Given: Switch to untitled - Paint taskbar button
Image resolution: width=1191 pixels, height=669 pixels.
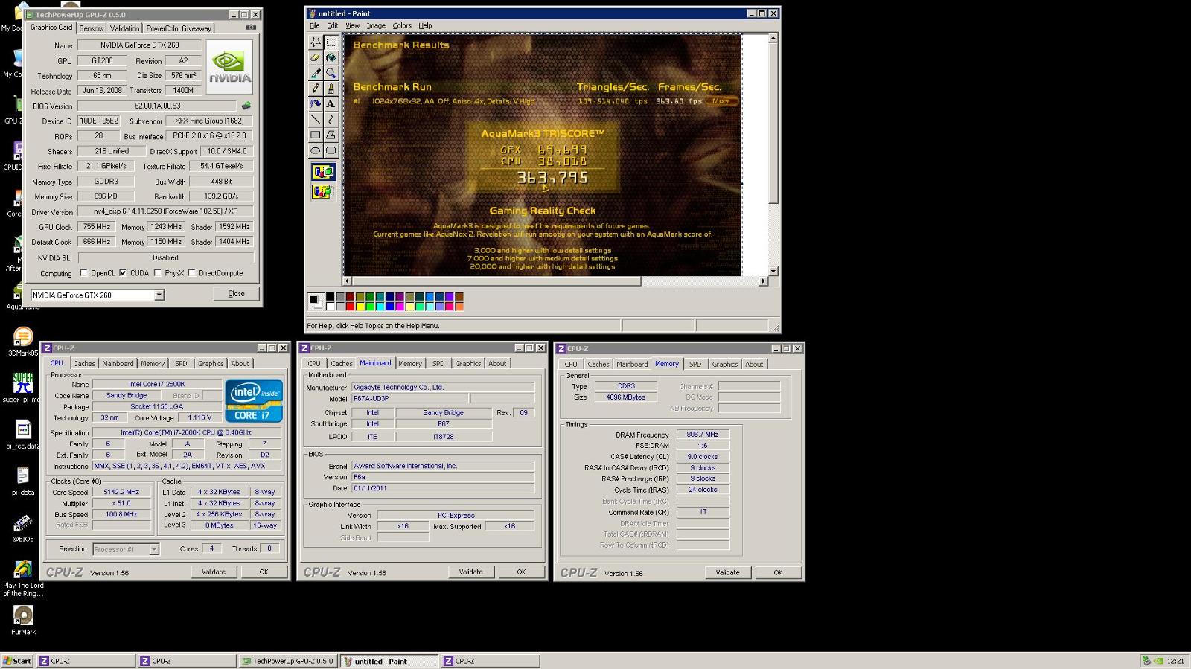Looking at the screenshot, I should click(389, 661).
